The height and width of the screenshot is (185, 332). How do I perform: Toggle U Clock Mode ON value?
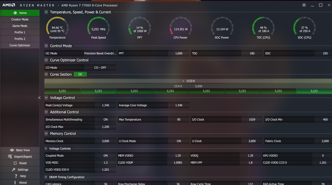coord(179,141)
